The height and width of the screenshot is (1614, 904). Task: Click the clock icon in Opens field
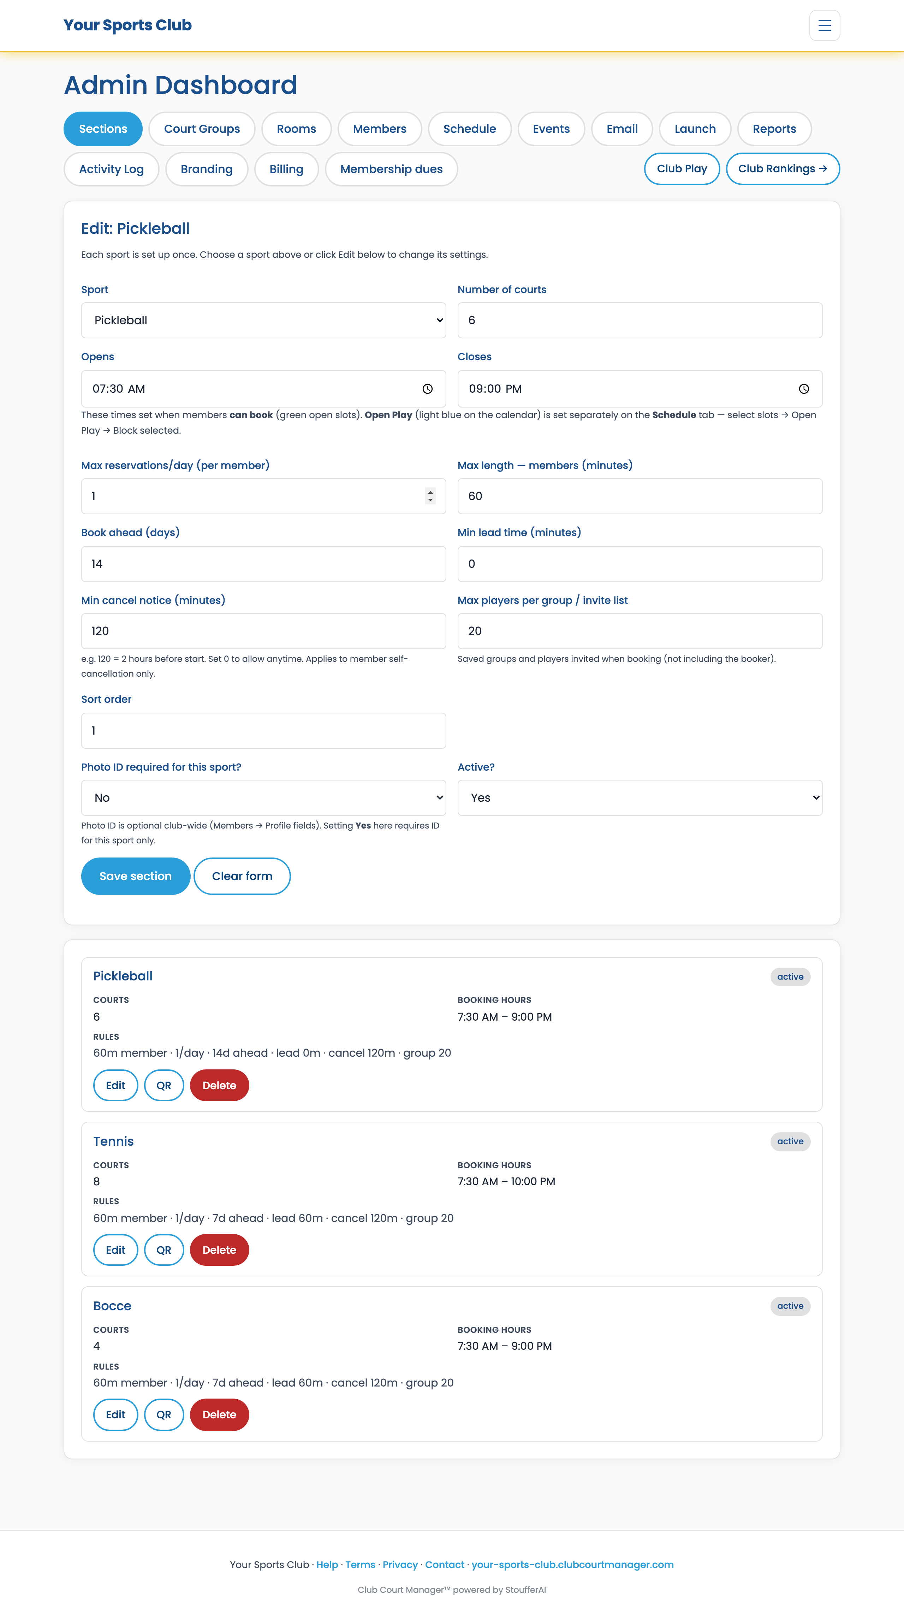coord(427,389)
